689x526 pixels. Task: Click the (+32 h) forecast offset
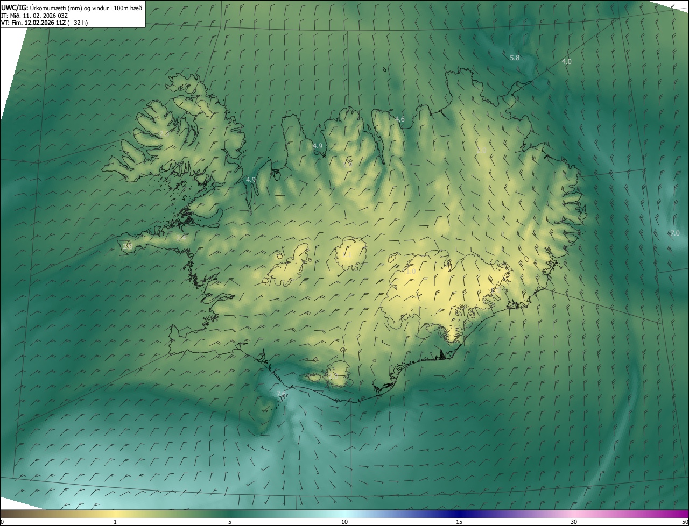pyautogui.click(x=78, y=23)
